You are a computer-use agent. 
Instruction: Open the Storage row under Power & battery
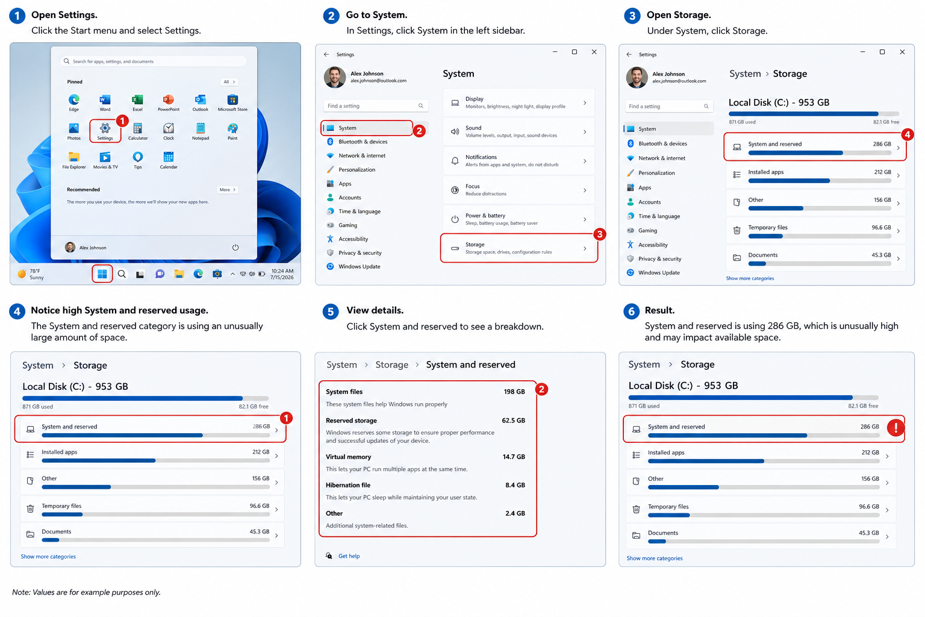pyautogui.click(x=519, y=248)
